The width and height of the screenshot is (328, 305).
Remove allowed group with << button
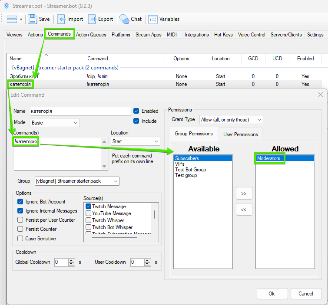(x=244, y=209)
